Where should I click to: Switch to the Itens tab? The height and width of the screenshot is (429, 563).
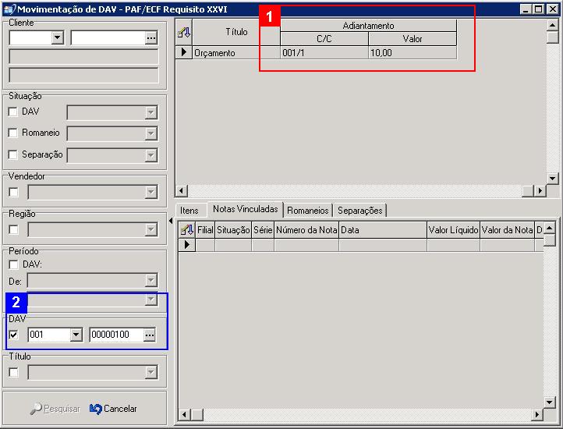tap(189, 211)
